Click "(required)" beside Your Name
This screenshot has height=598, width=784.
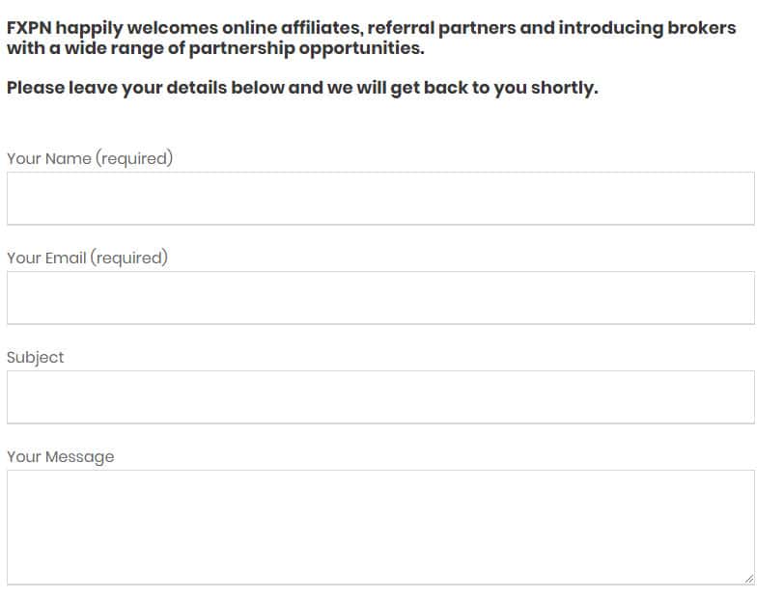pos(134,158)
